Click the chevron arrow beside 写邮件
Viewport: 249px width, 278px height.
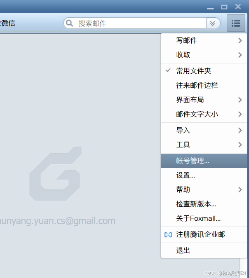pyautogui.click(x=240, y=41)
